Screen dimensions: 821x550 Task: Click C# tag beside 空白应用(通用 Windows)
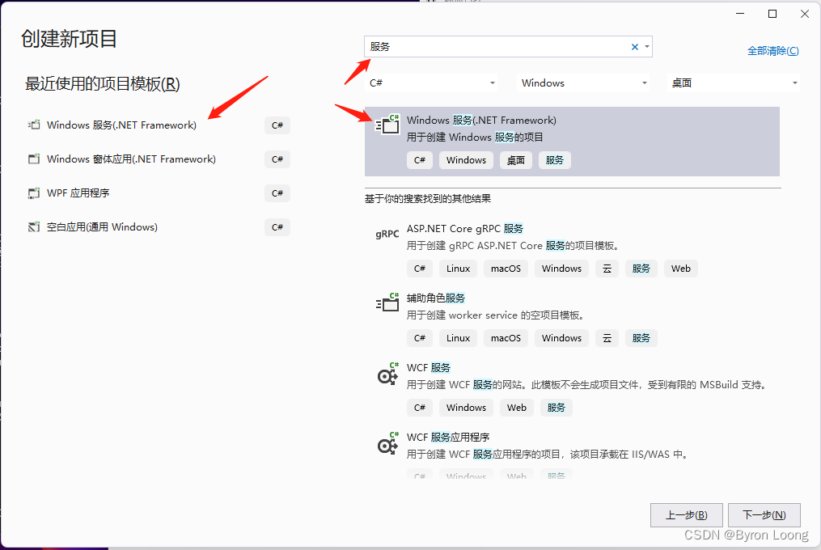(x=277, y=227)
